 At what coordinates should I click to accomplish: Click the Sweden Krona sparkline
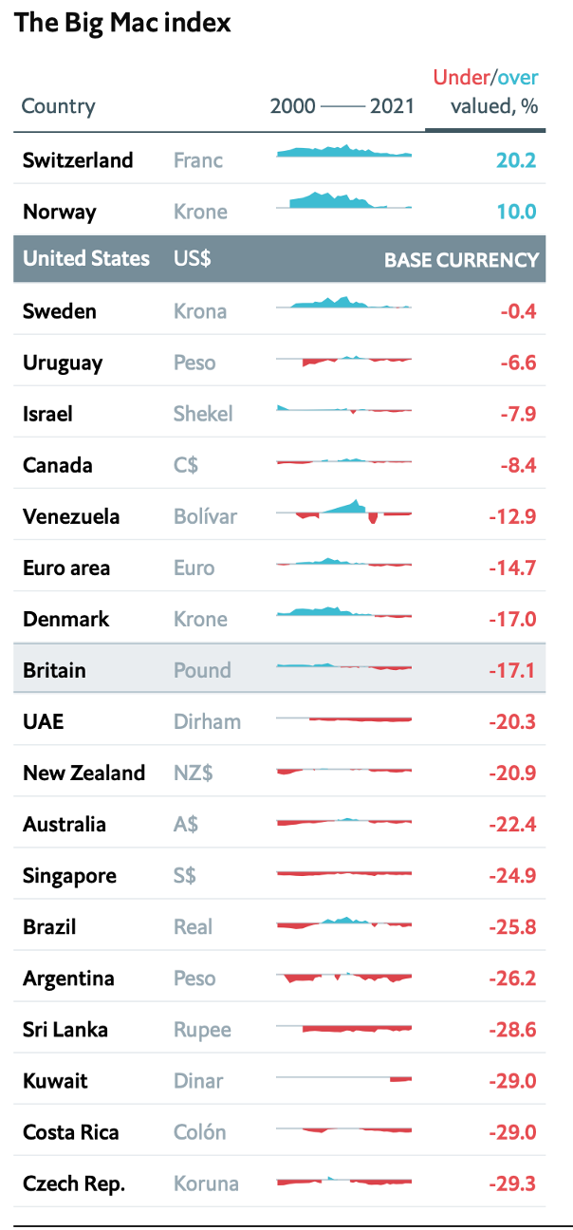[343, 304]
